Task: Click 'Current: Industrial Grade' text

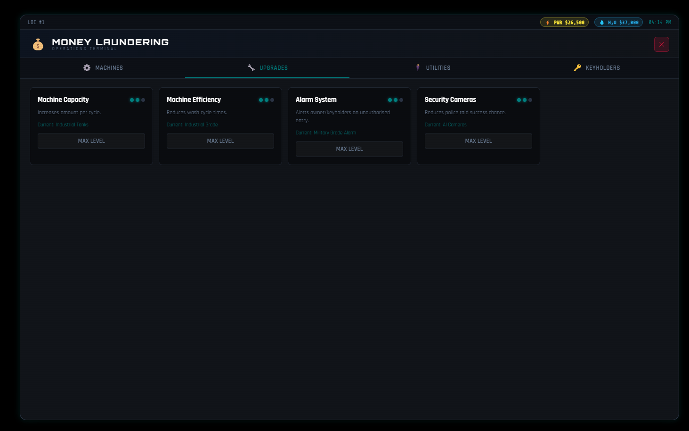Action: coord(192,125)
